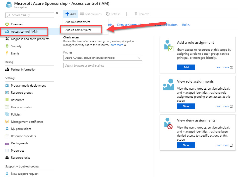This screenshot has width=238, height=177.
Task: Open Management certificates in the sidebar
Action: (27, 122)
